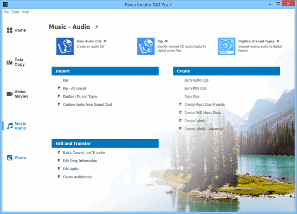Click Rip - Advanced under Import
The height and width of the screenshot is (214, 297).
coord(74,88)
